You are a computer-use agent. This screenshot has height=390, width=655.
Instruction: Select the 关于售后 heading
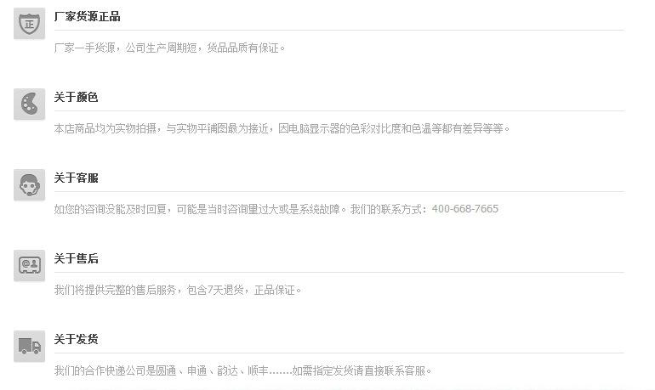(x=76, y=258)
